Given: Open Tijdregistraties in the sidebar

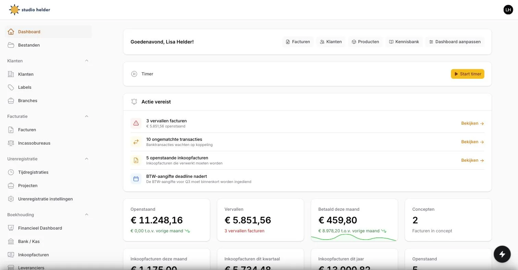Looking at the screenshot, I should 48,172.
